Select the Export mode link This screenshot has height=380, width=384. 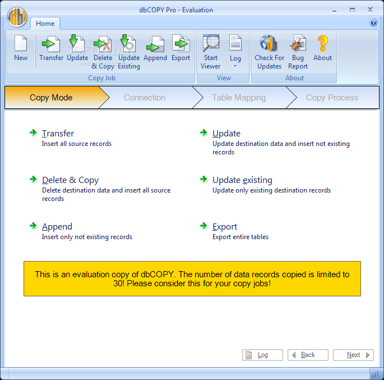(225, 227)
